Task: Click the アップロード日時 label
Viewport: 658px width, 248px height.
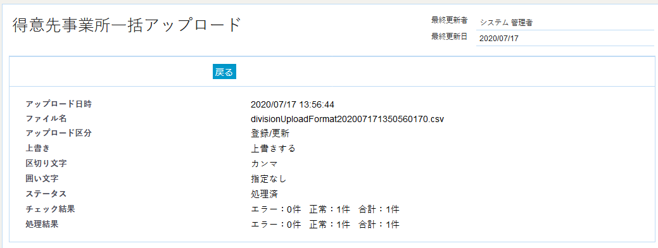Action: pyautogui.click(x=59, y=104)
